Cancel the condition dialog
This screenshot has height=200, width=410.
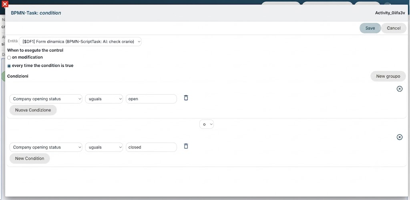394,28
